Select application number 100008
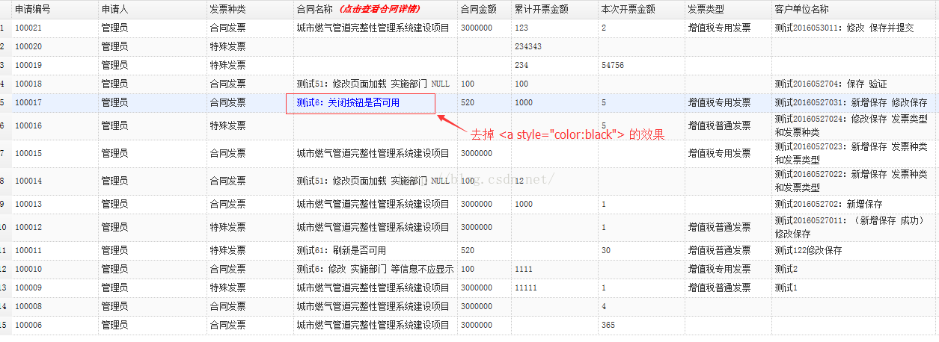Viewport: 939px width, 342px height. (28, 306)
